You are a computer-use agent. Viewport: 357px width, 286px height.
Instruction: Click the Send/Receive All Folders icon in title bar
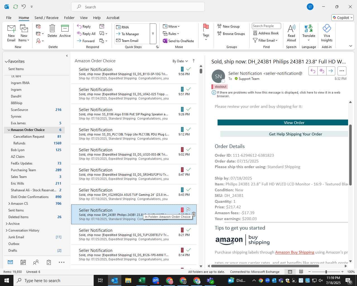pos(16,7)
